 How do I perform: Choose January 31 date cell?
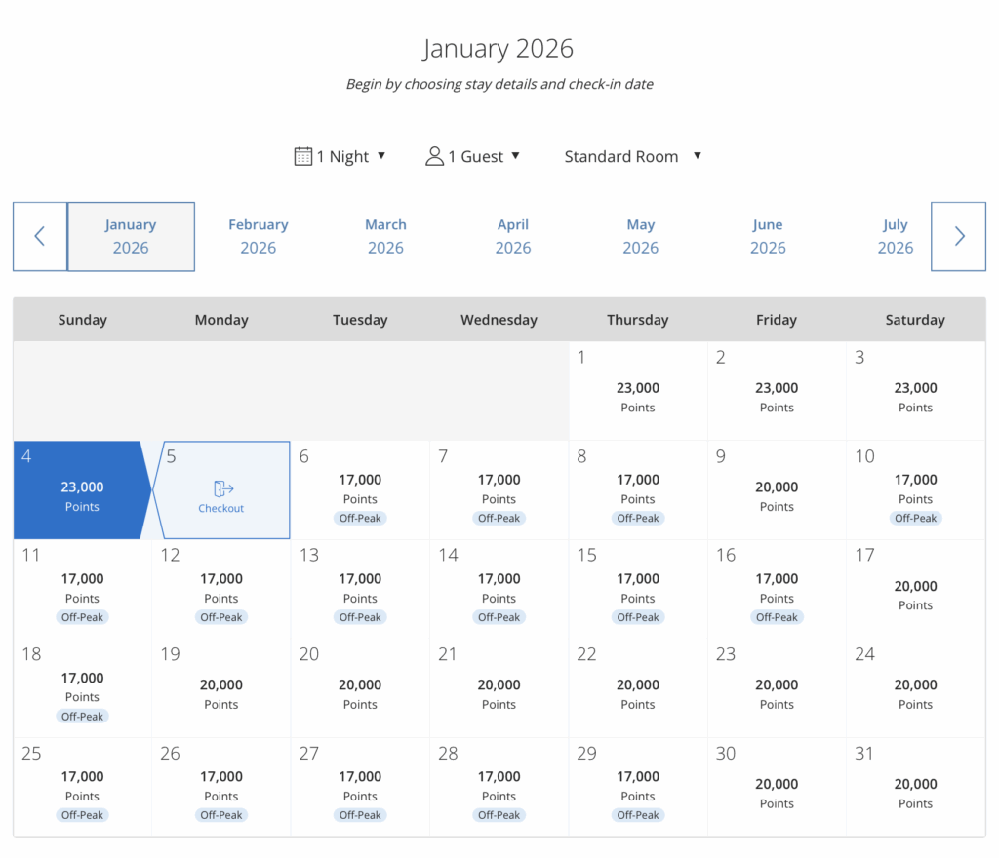915,788
